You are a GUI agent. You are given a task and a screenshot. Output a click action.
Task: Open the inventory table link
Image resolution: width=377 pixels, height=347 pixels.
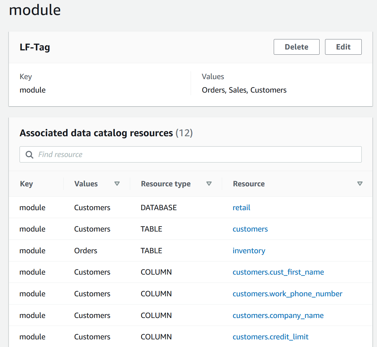pos(249,250)
